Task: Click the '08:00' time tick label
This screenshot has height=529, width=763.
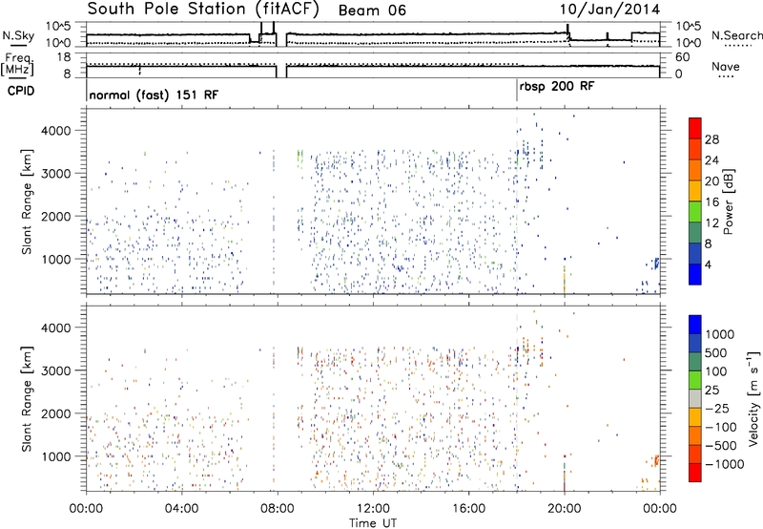Action: pos(278,509)
